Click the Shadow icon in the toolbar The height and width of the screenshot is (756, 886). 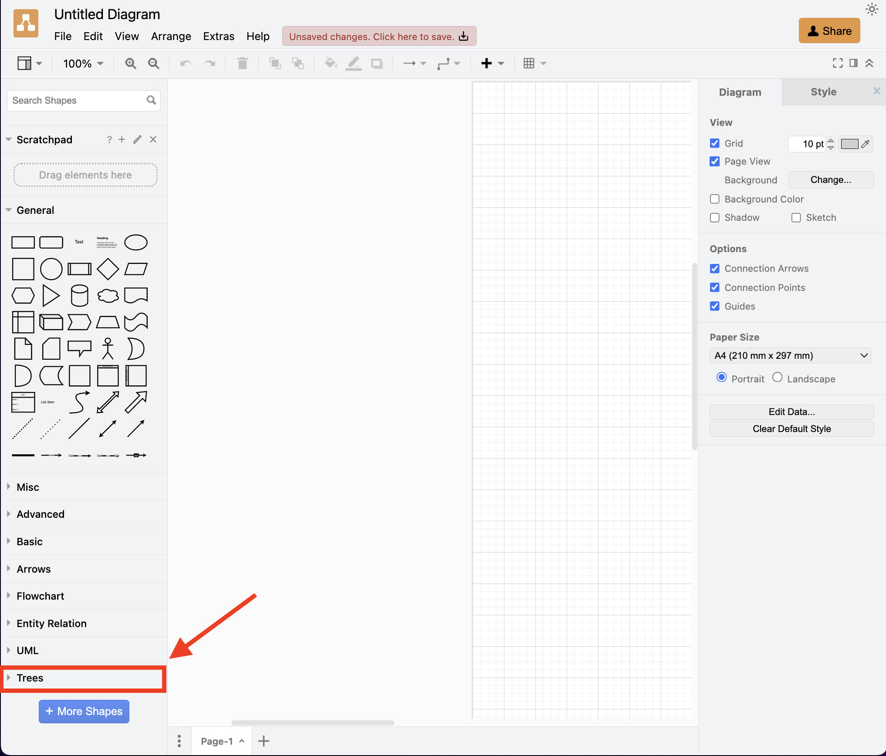coord(377,64)
